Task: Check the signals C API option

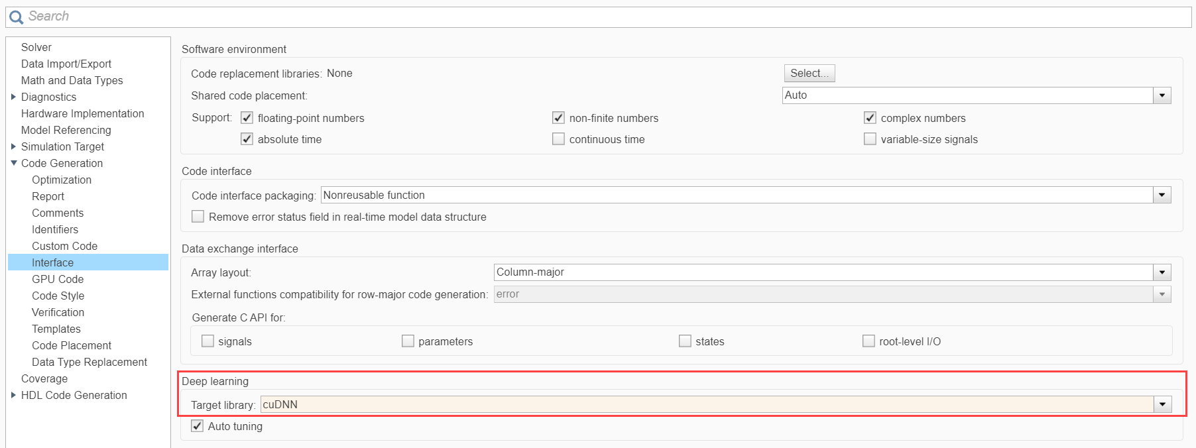Action: (x=208, y=341)
